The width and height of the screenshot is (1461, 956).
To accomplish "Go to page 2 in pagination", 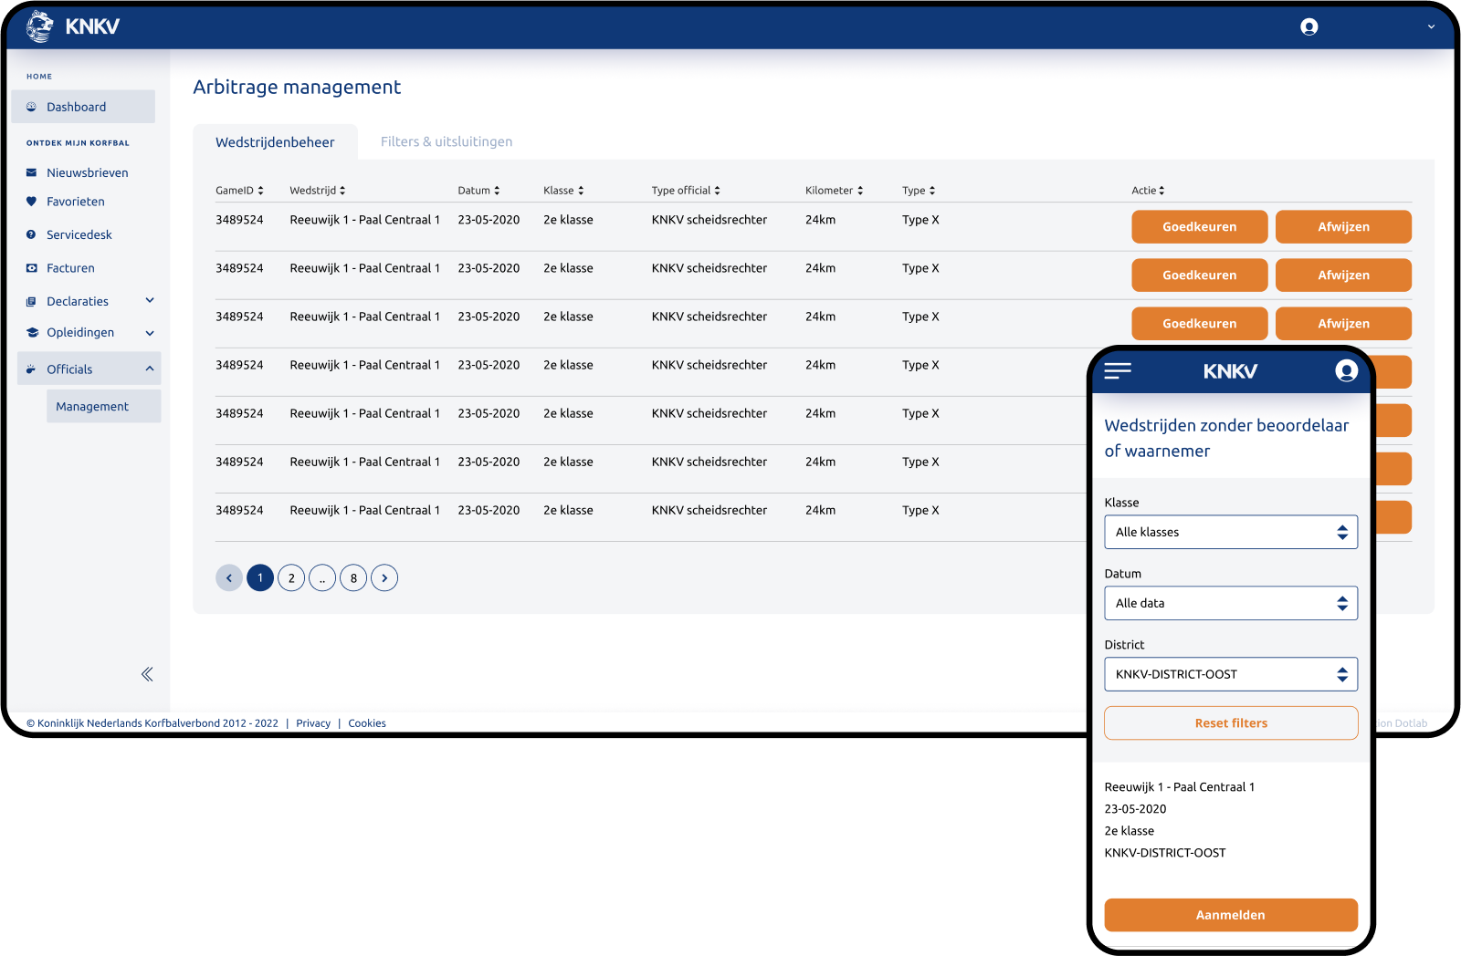I will [x=291, y=577].
